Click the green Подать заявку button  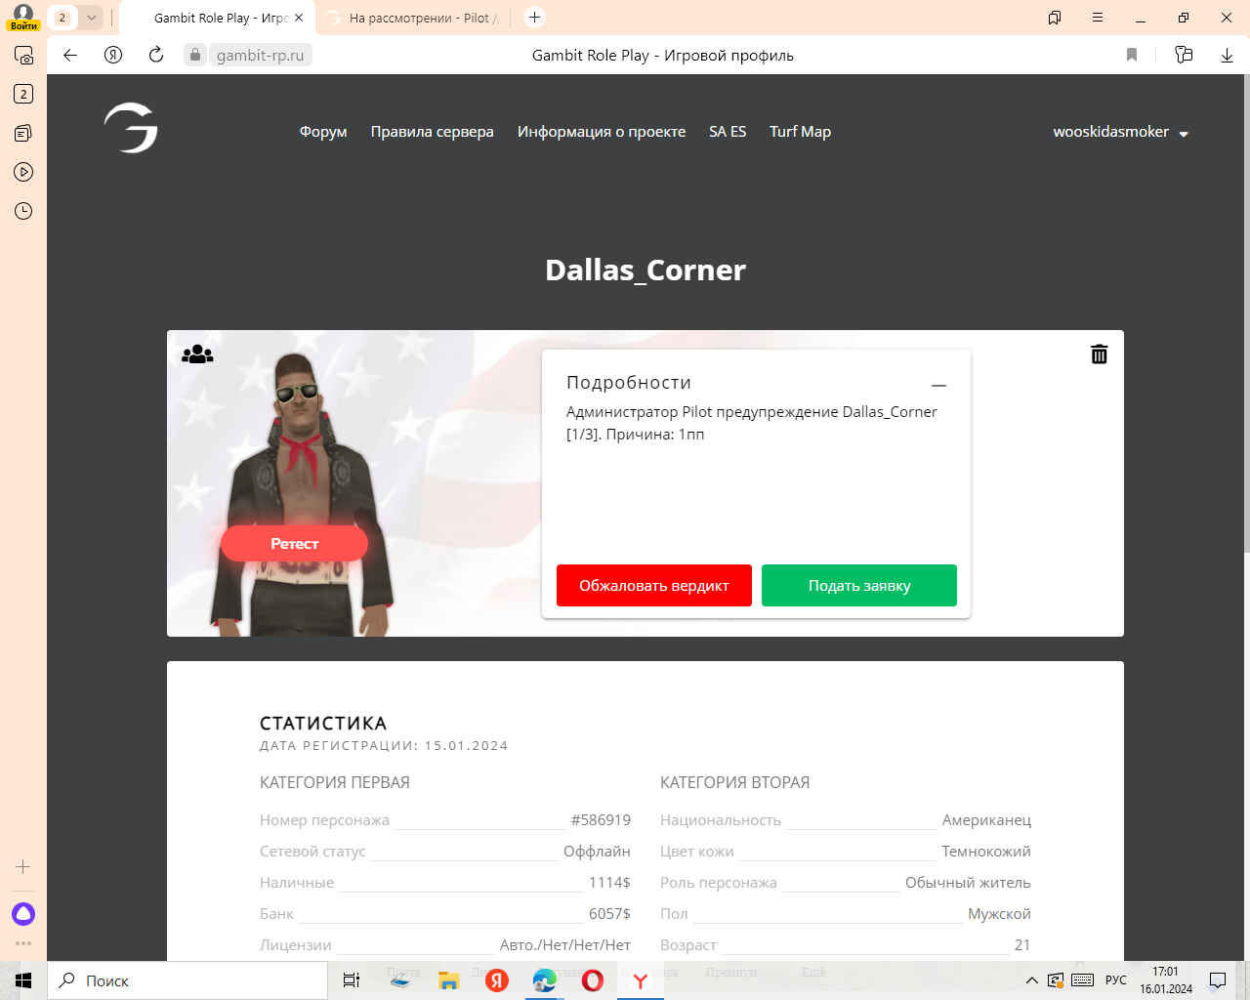pos(859,586)
